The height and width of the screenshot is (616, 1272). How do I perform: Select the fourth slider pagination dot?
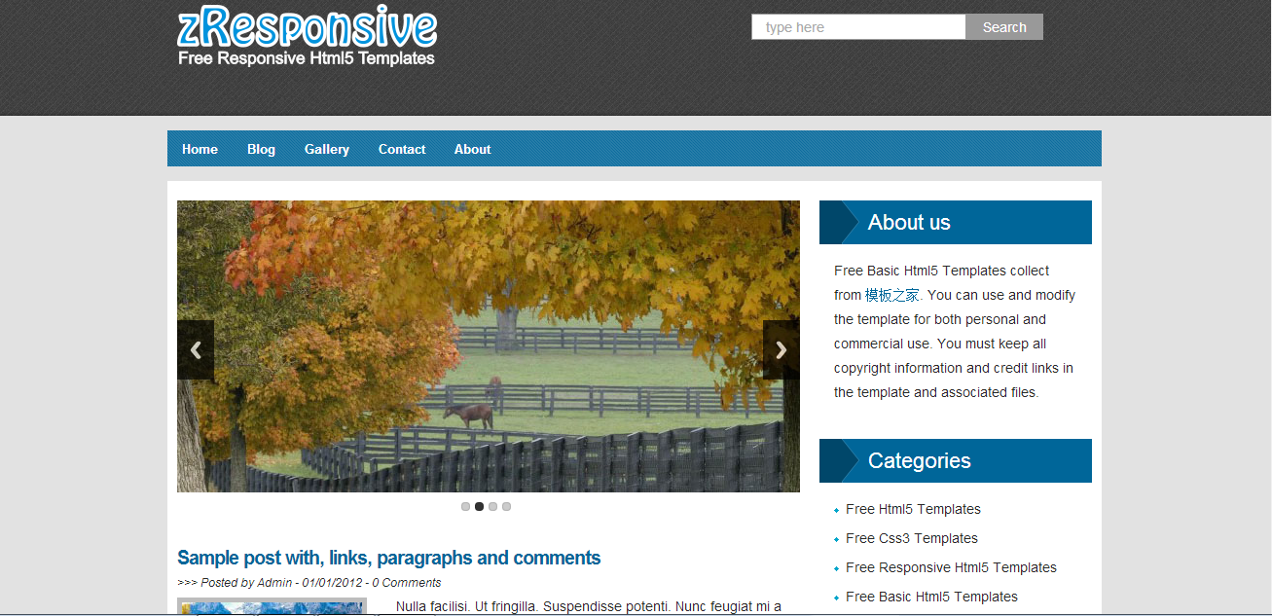(x=506, y=506)
